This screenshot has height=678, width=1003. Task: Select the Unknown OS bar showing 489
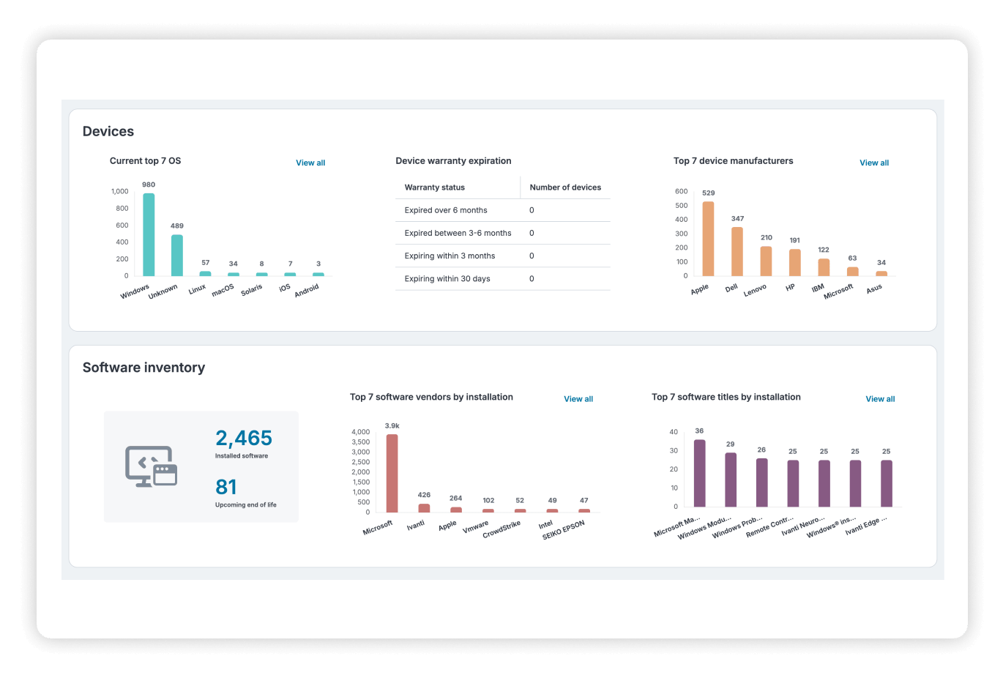point(177,255)
